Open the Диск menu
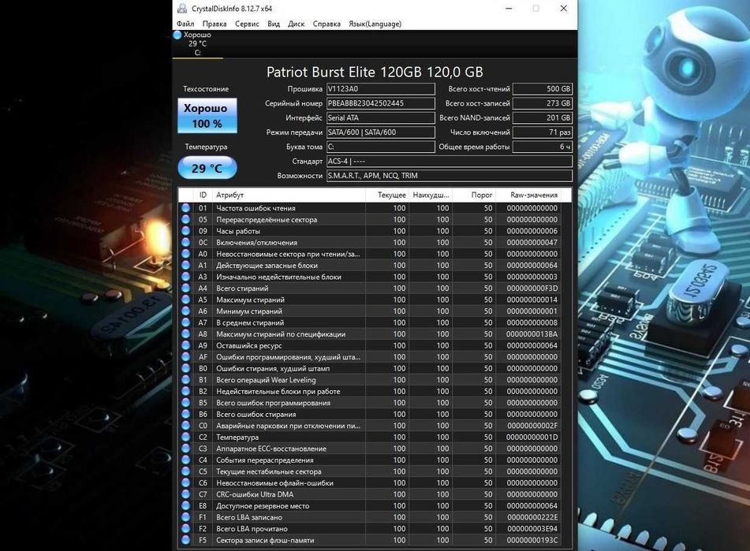The image size is (750, 551). tap(296, 24)
